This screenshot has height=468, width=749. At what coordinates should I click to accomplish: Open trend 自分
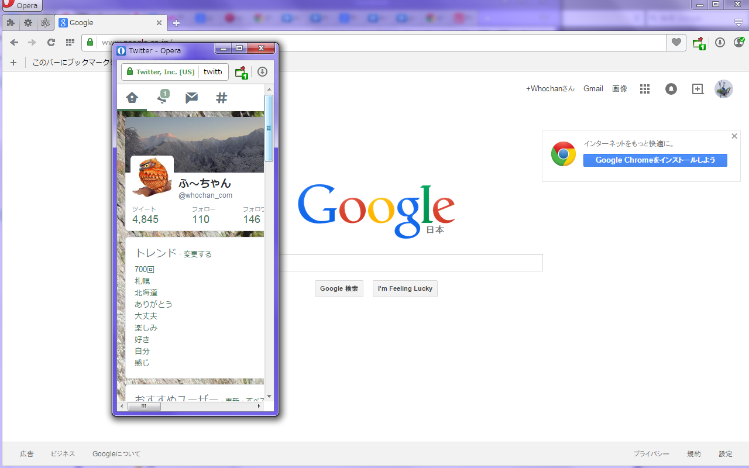pyautogui.click(x=142, y=351)
